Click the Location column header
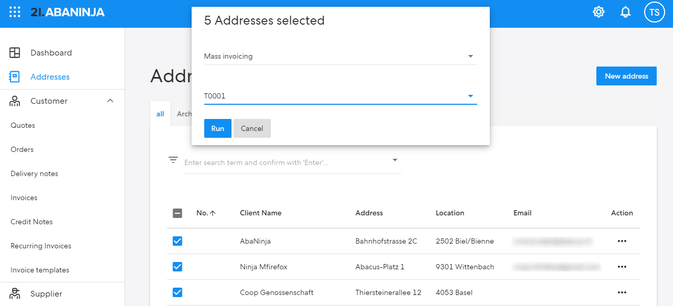The image size is (673, 306). [x=450, y=213]
